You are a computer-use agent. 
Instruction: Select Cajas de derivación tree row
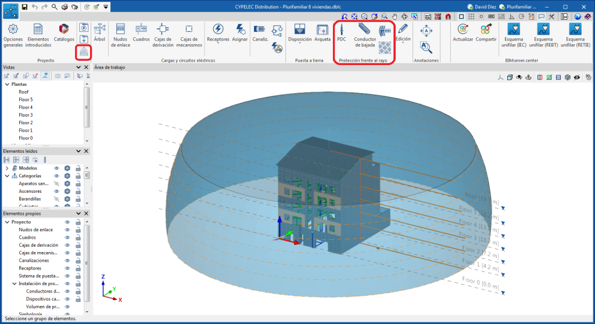pyautogui.click(x=38, y=245)
